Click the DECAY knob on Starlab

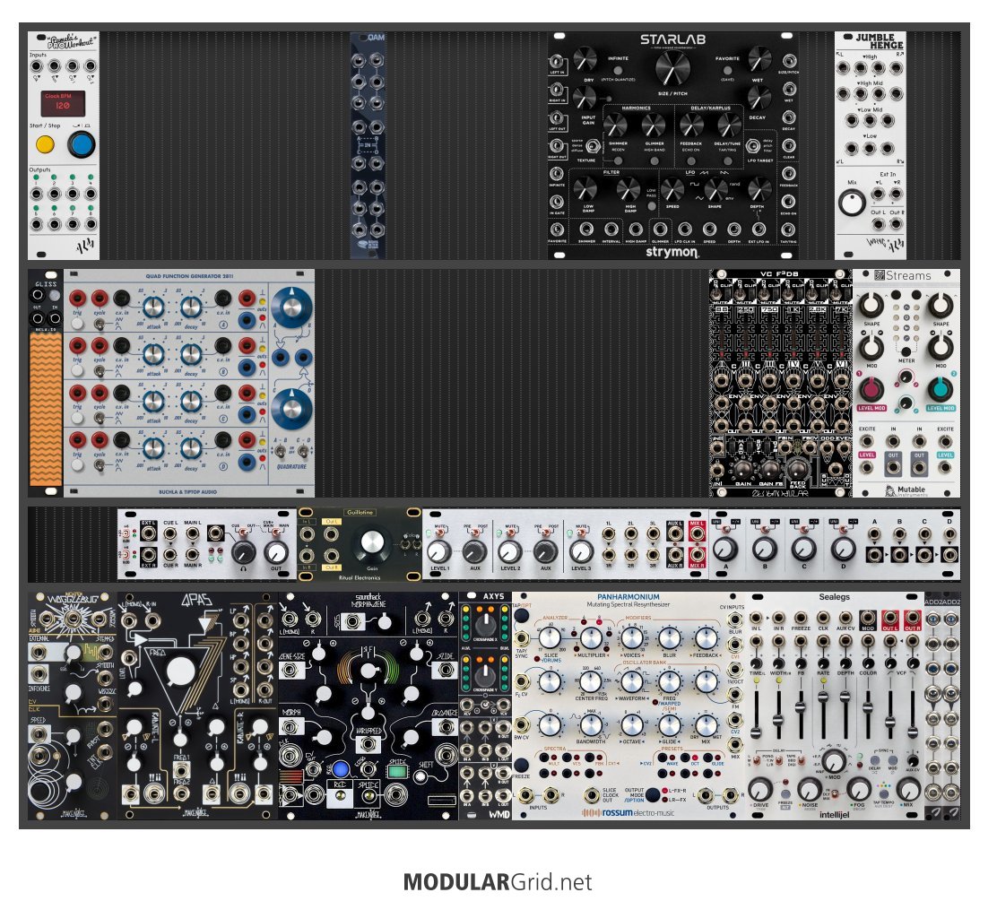(759, 98)
